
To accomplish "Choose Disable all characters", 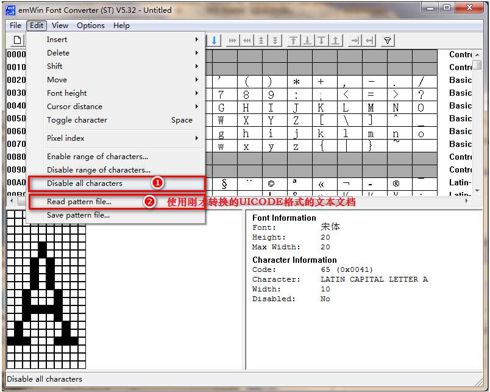I will (116, 183).
